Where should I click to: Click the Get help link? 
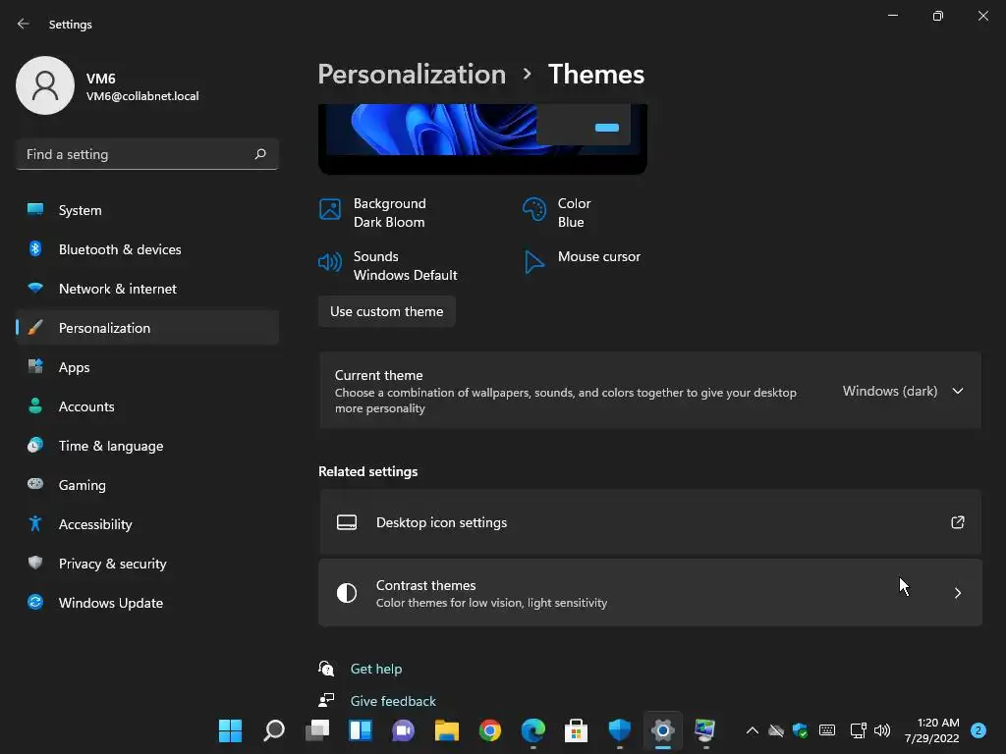tap(376, 669)
